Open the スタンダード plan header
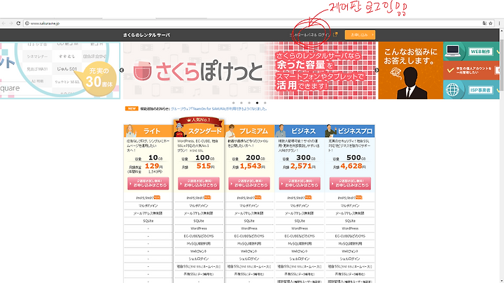504x283 pixels. (199, 131)
